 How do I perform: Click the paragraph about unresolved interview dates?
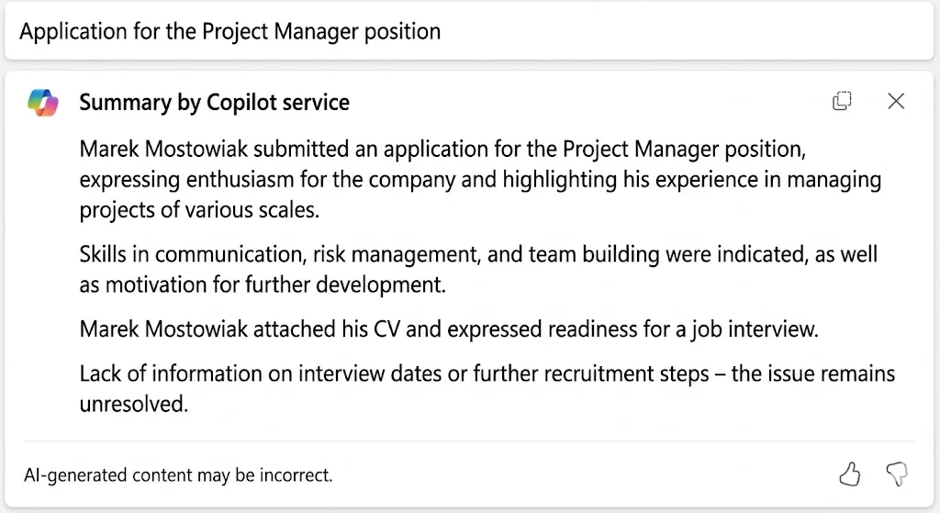coord(487,388)
